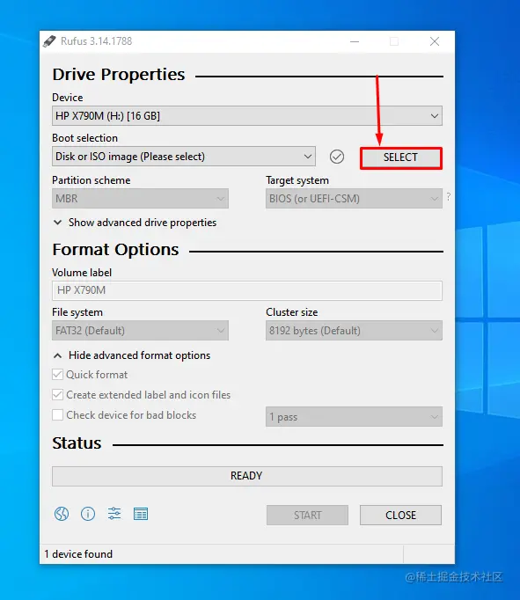Open the language globe icon
The image size is (520, 600).
pos(62,514)
